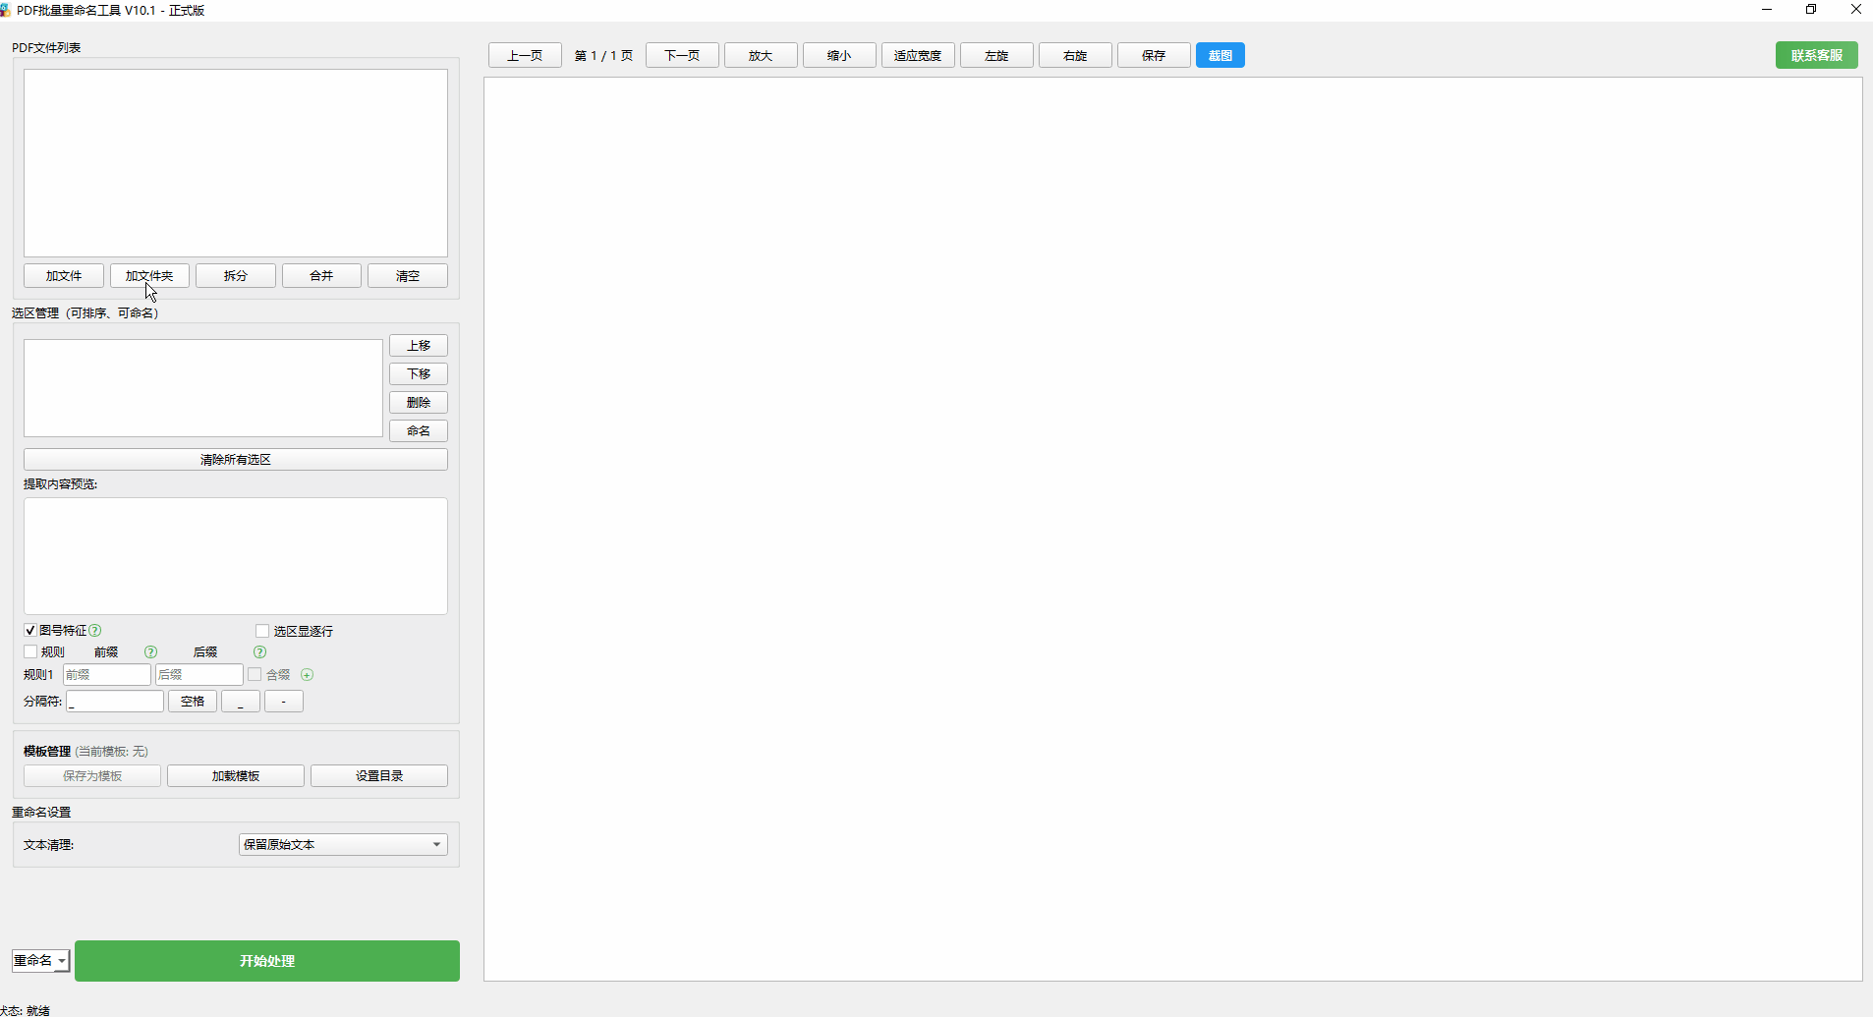Screen dimensions: 1873x1017
Task: Insert a space separator with 空格
Action: 193,702
